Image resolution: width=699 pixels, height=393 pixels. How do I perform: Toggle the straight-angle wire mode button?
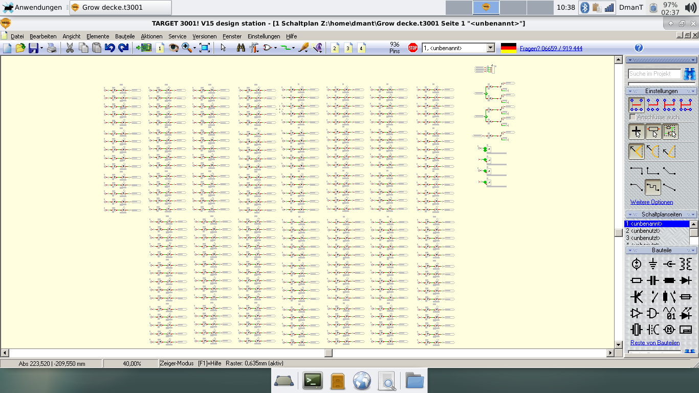coord(637,151)
